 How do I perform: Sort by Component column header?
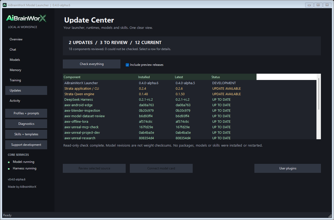pyautogui.click(x=100, y=77)
